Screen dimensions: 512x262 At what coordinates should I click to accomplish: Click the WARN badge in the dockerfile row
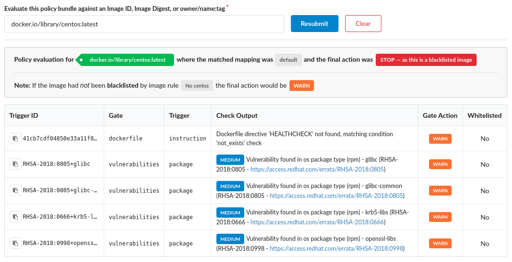[440, 139]
